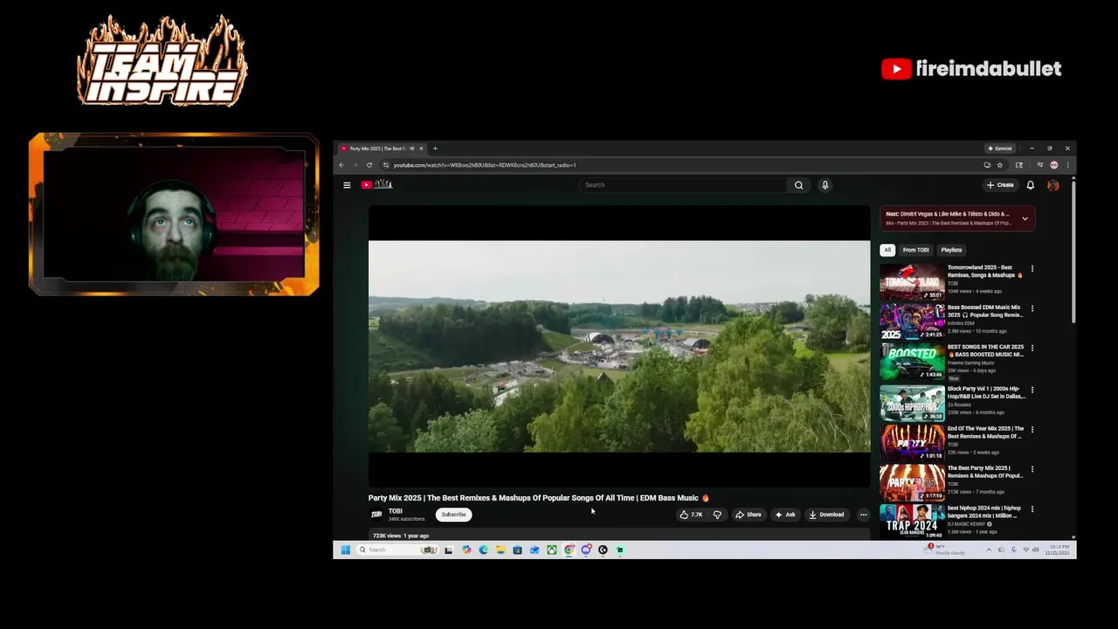Click the Create button
Screen dimensions: 1118x629
pyautogui.click(x=1000, y=185)
